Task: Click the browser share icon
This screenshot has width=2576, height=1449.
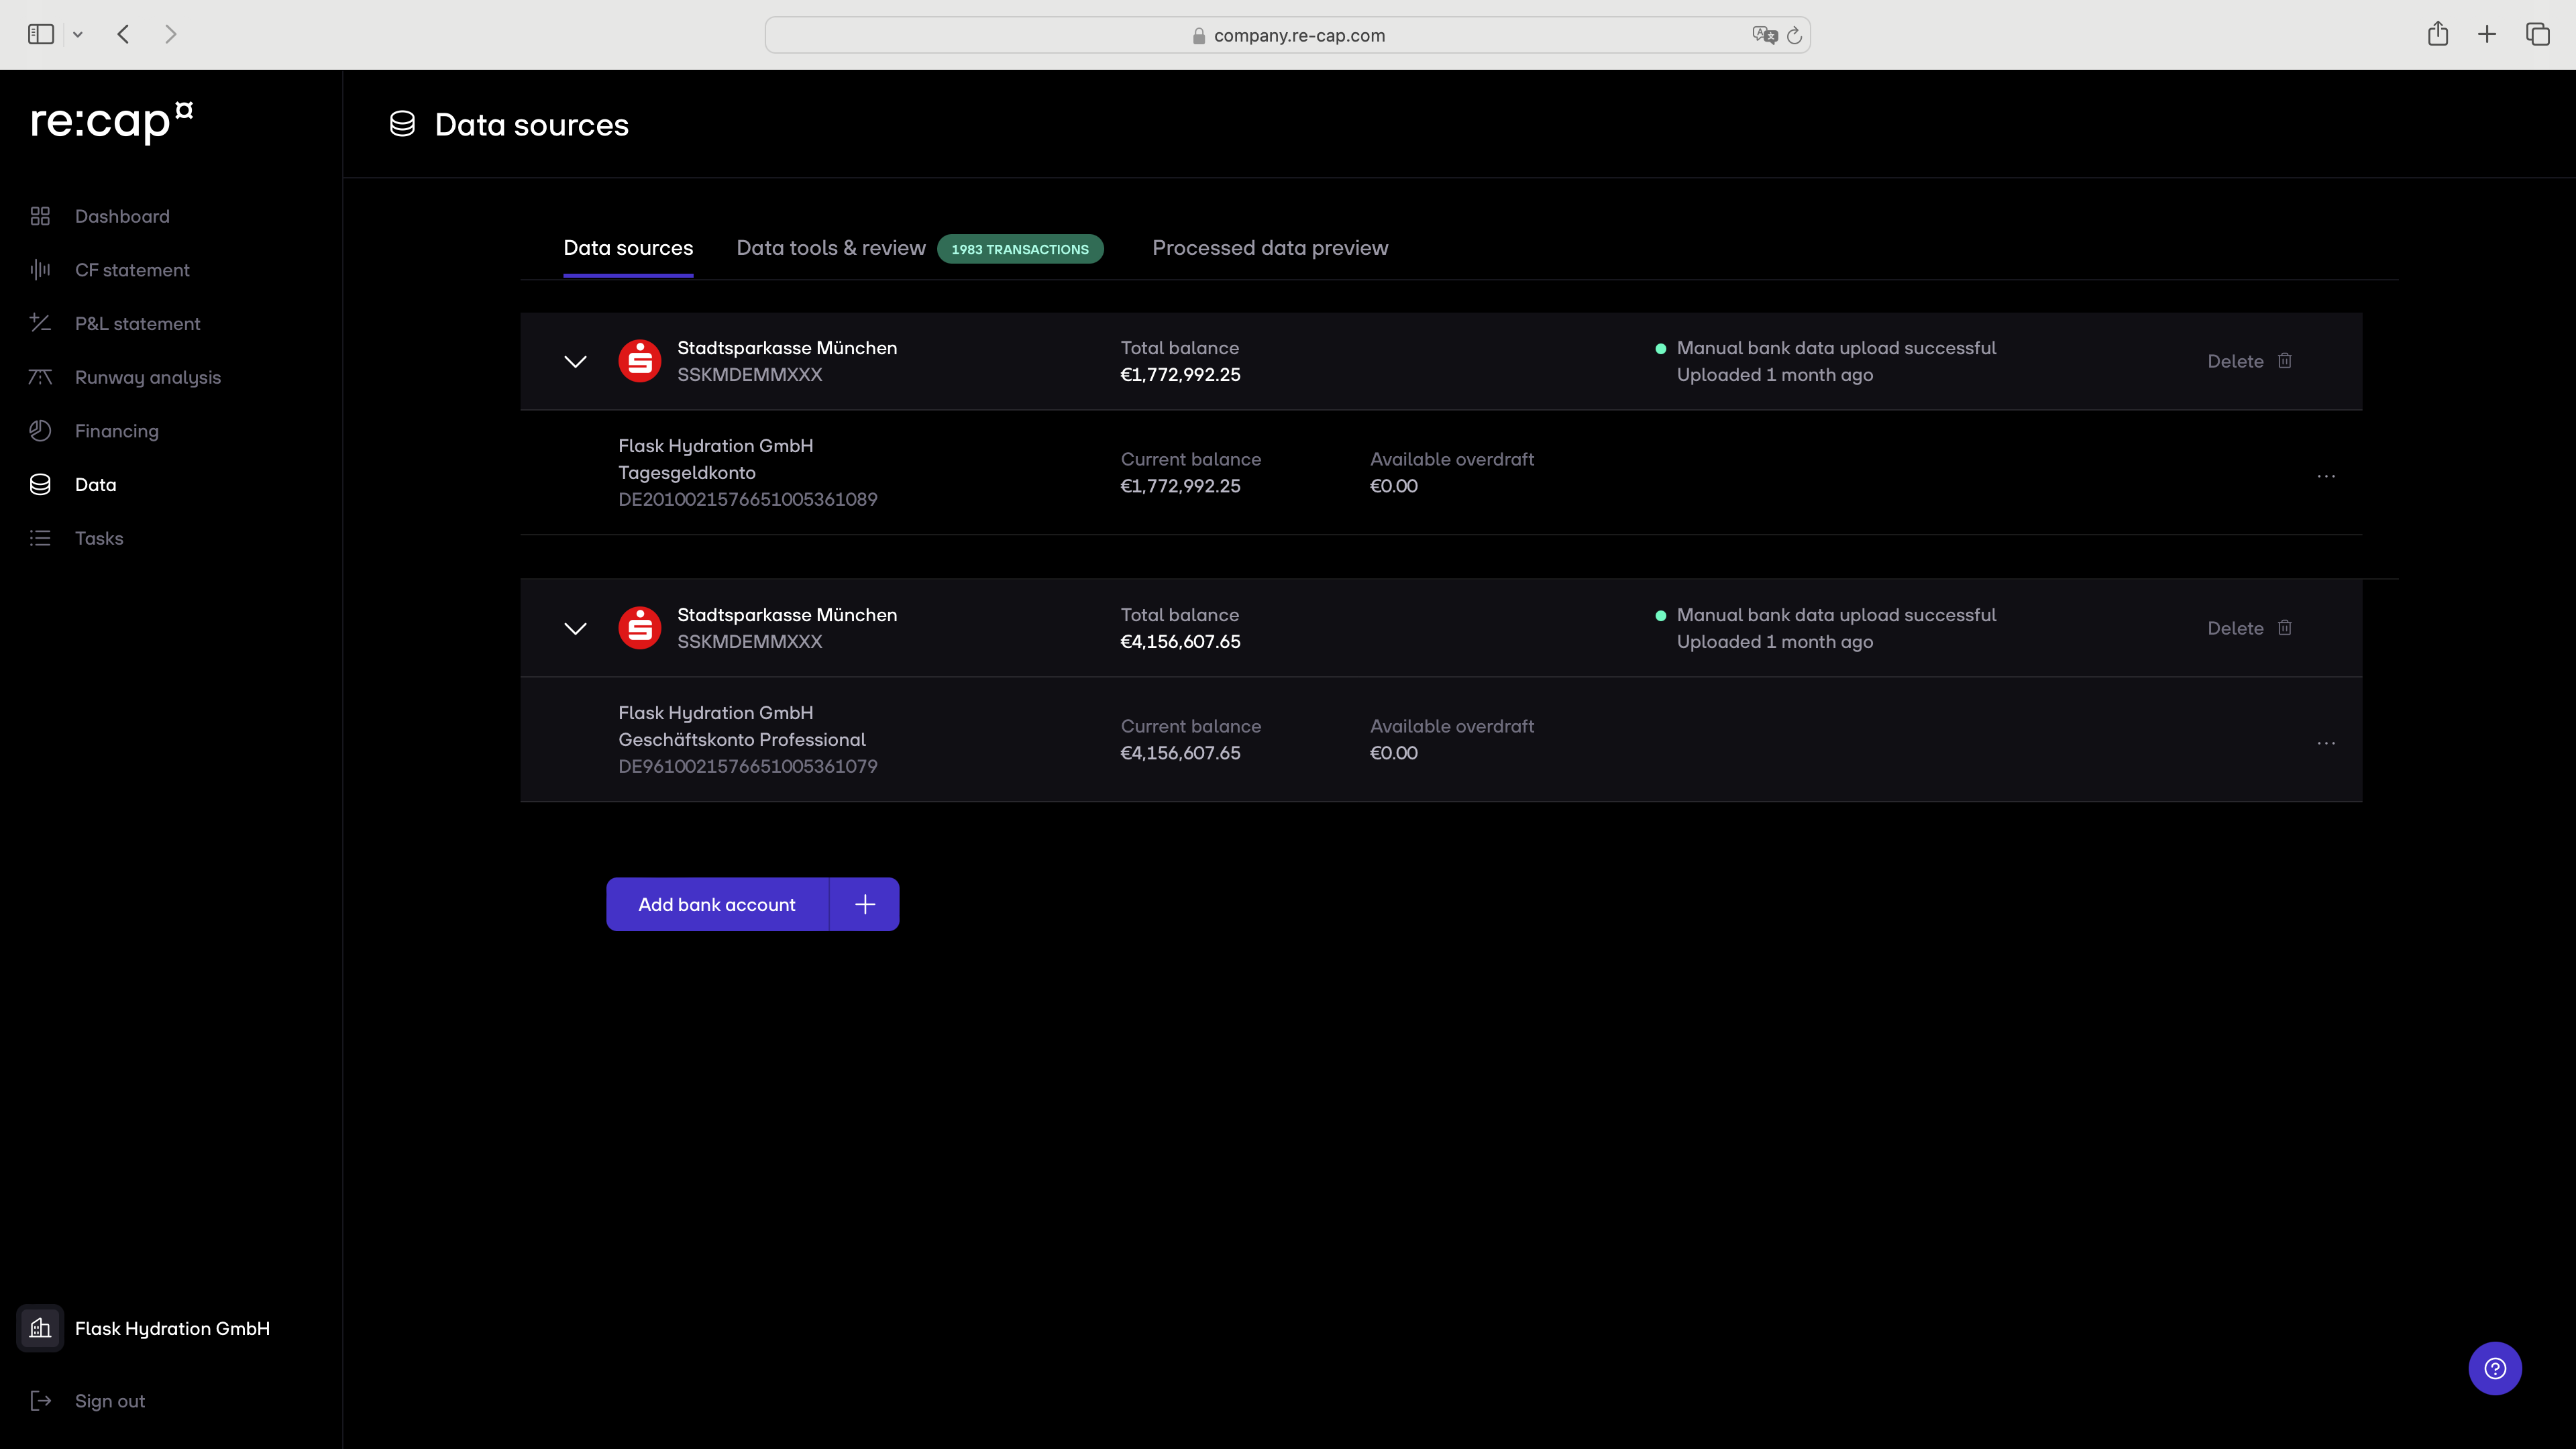Action: [x=2438, y=34]
